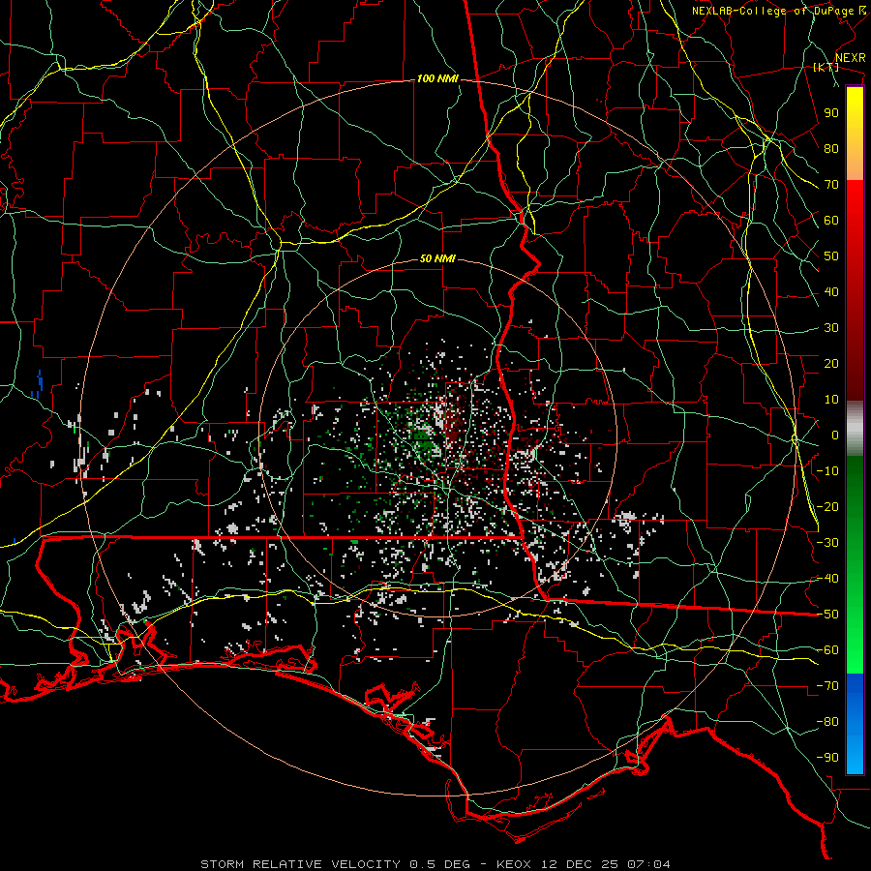Click the -10 value on velocity scale
Image resolution: width=871 pixels, height=871 pixels.
point(827,471)
